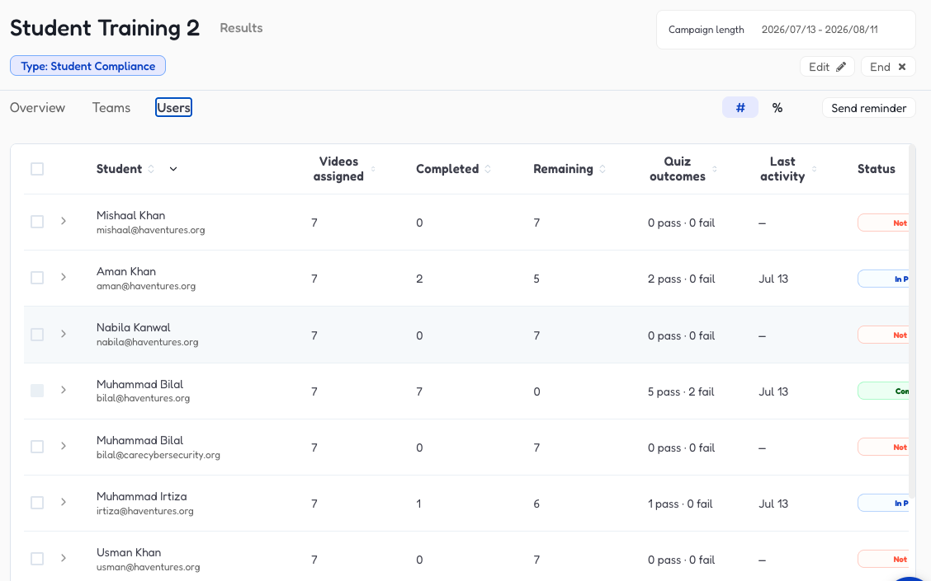Switch to the Teams tab
Viewport: 931px width, 581px height.
(x=111, y=107)
